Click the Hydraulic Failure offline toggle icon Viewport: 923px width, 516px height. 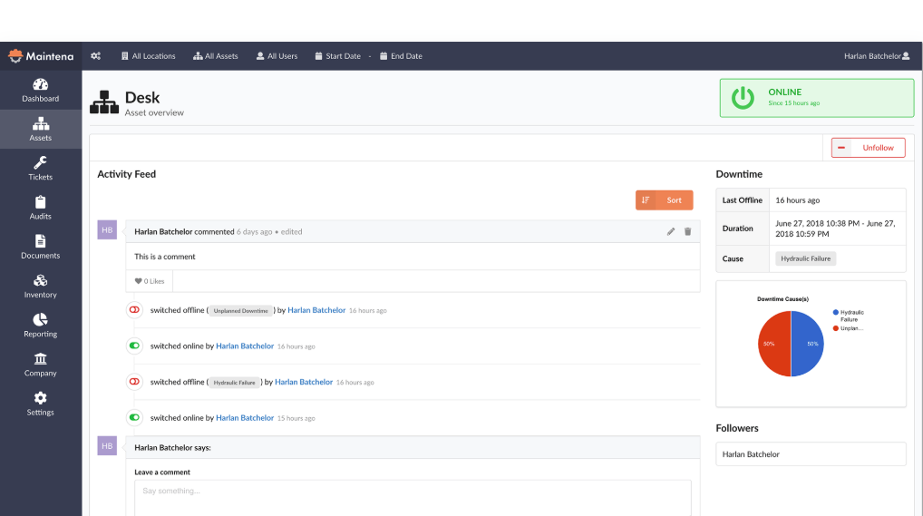tap(135, 382)
